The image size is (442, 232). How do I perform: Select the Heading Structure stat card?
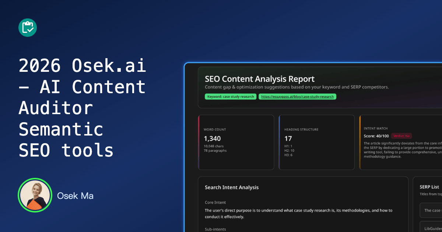[316, 142]
